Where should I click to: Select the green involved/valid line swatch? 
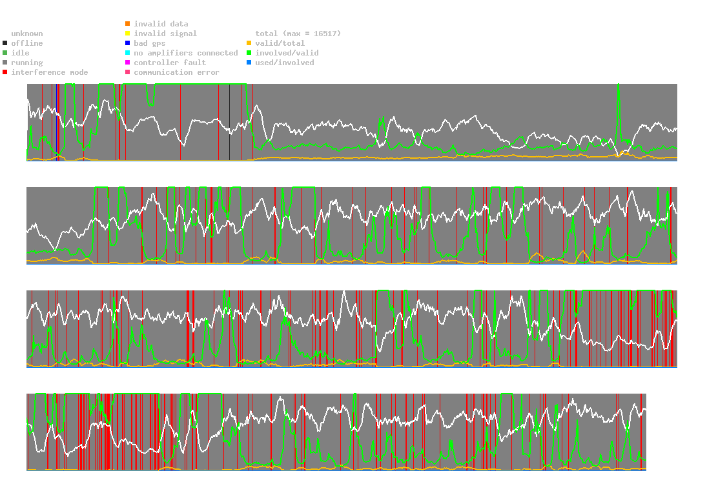point(249,53)
